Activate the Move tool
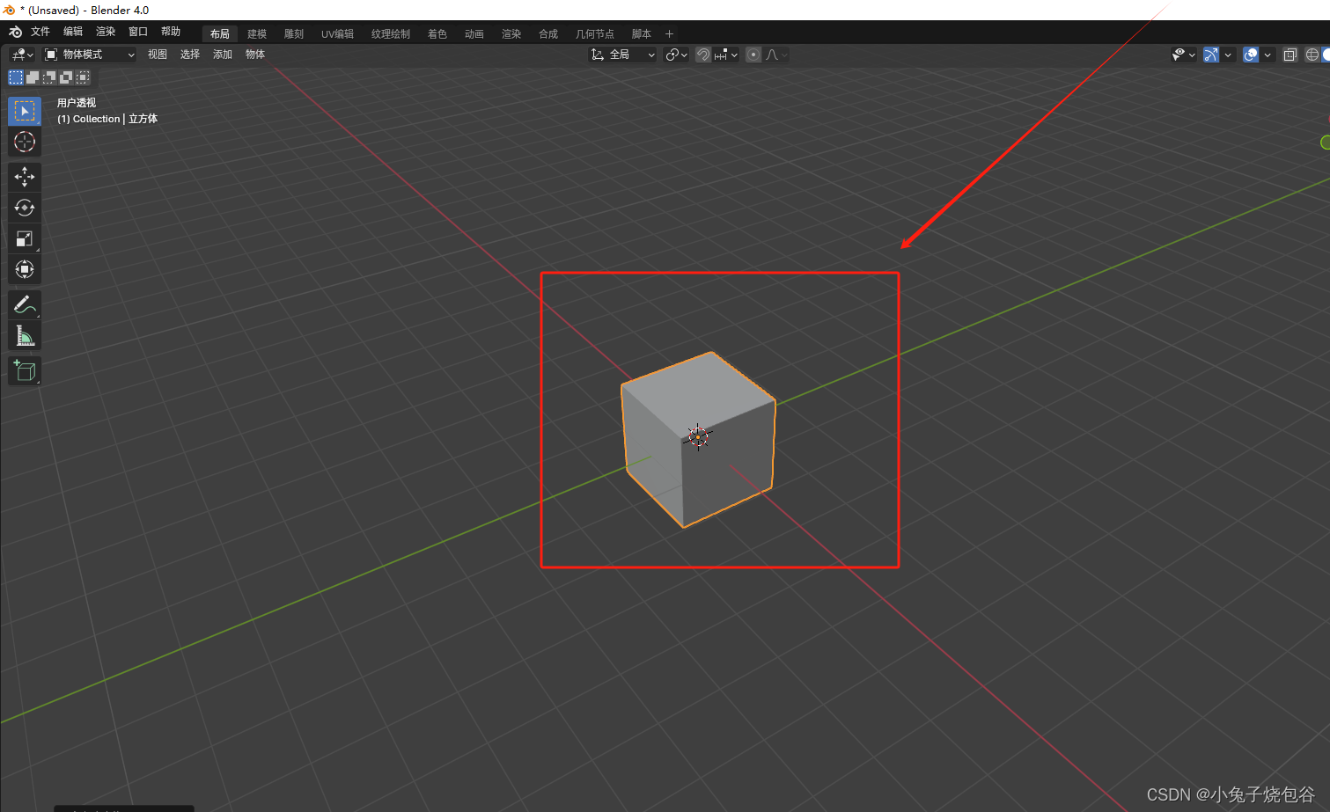 [25, 177]
